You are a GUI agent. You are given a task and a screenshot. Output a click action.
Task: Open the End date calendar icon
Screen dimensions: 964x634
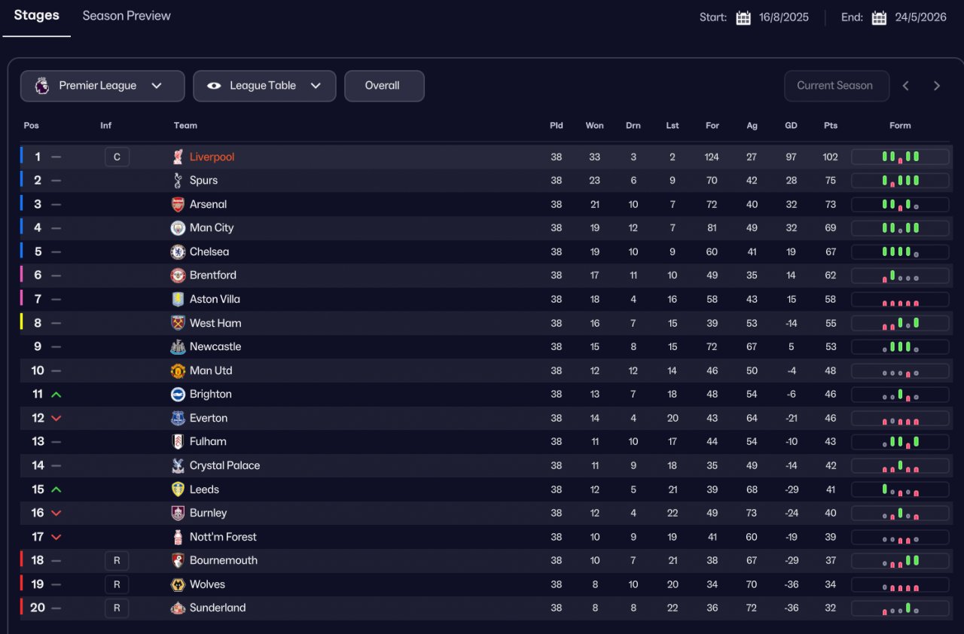pyautogui.click(x=879, y=17)
